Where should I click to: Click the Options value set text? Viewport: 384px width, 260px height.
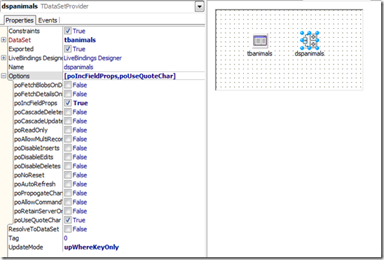pyautogui.click(x=120, y=76)
